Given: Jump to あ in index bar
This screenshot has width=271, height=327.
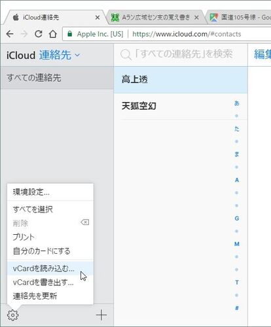Looking at the screenshot, I should [x=237, y=103].
